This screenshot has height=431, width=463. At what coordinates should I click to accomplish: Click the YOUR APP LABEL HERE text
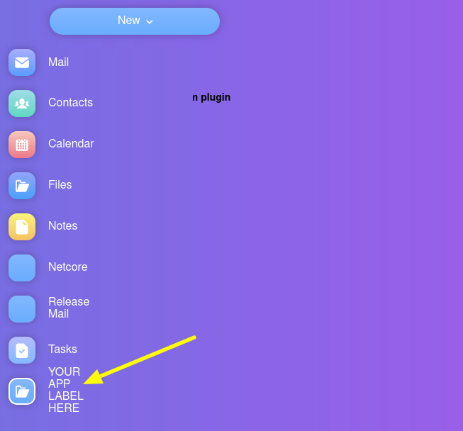pyautogui.click(x=66, y=390)
